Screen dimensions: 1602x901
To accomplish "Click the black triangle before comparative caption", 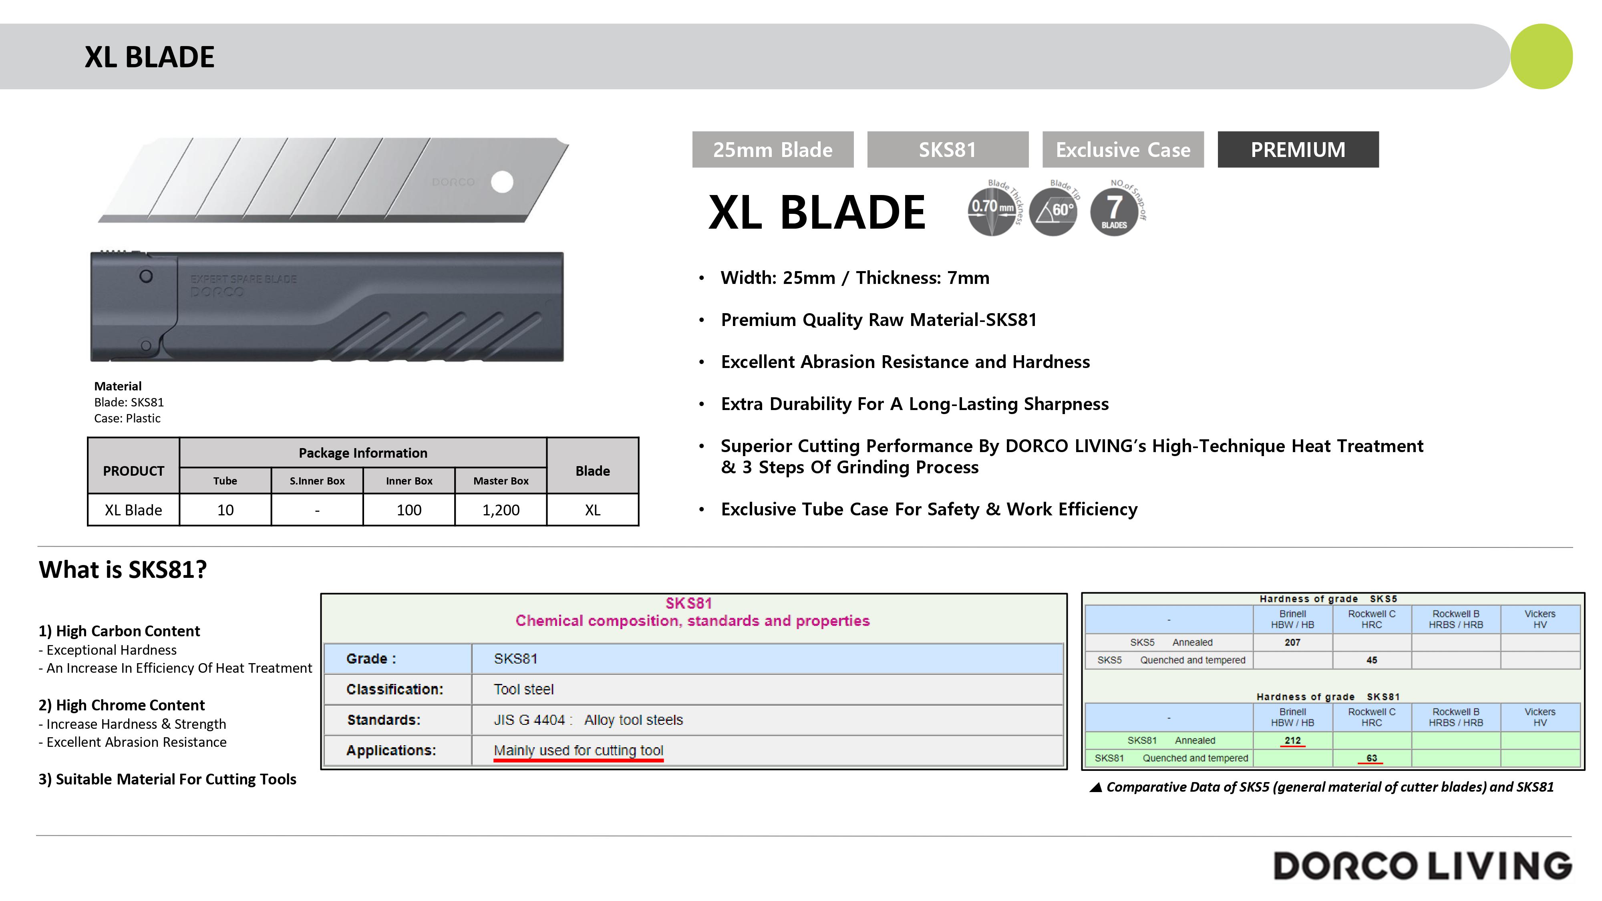I will pos(1096,787).
